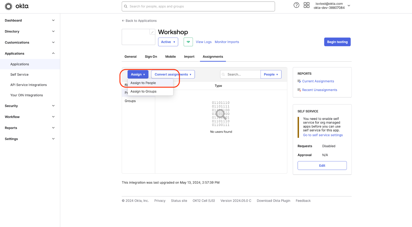This screenshot has width=412, height=227.
Task: Open Applications sub-item in sidebar
Action: tap(30, 64)
